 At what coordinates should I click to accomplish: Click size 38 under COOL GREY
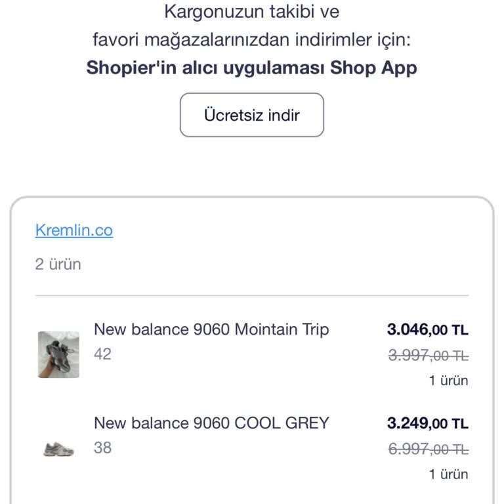tap(102, 448)
